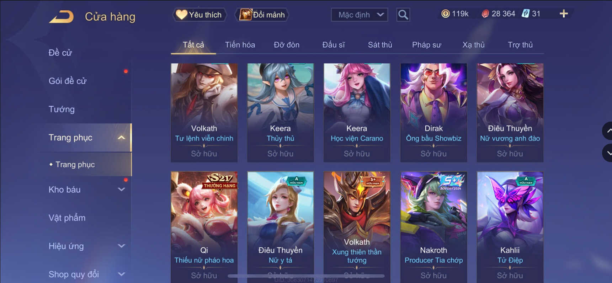Tap the red gem currency icon
612x283 pixels.
485,14
